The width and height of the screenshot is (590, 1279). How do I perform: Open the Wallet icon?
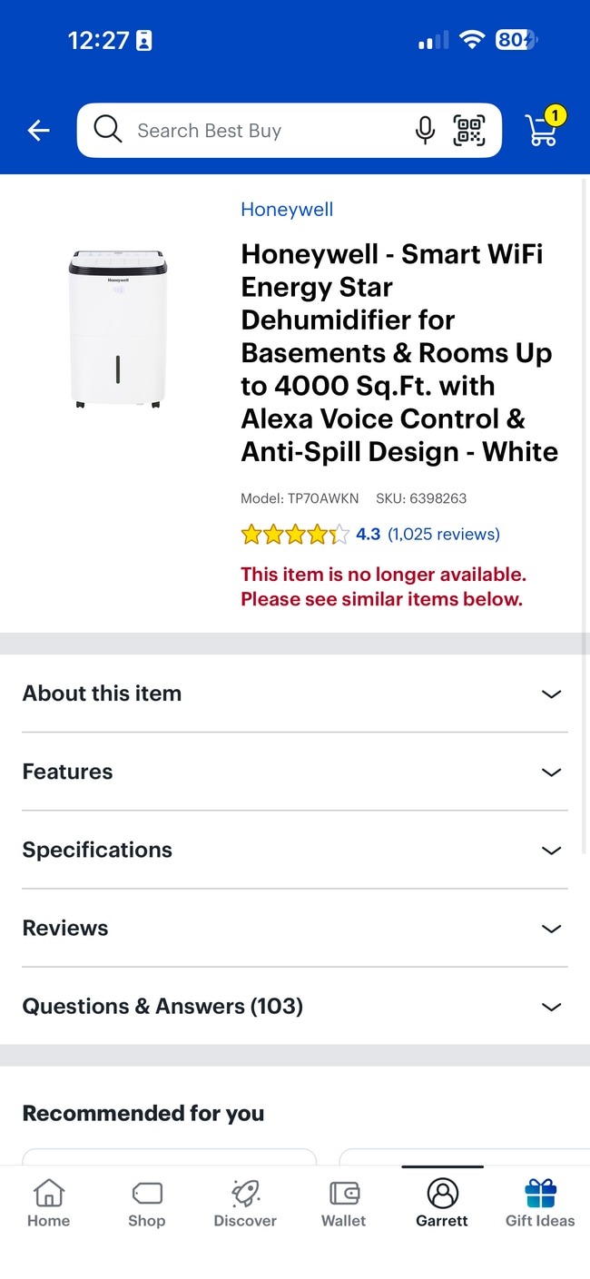[344, 1204]
